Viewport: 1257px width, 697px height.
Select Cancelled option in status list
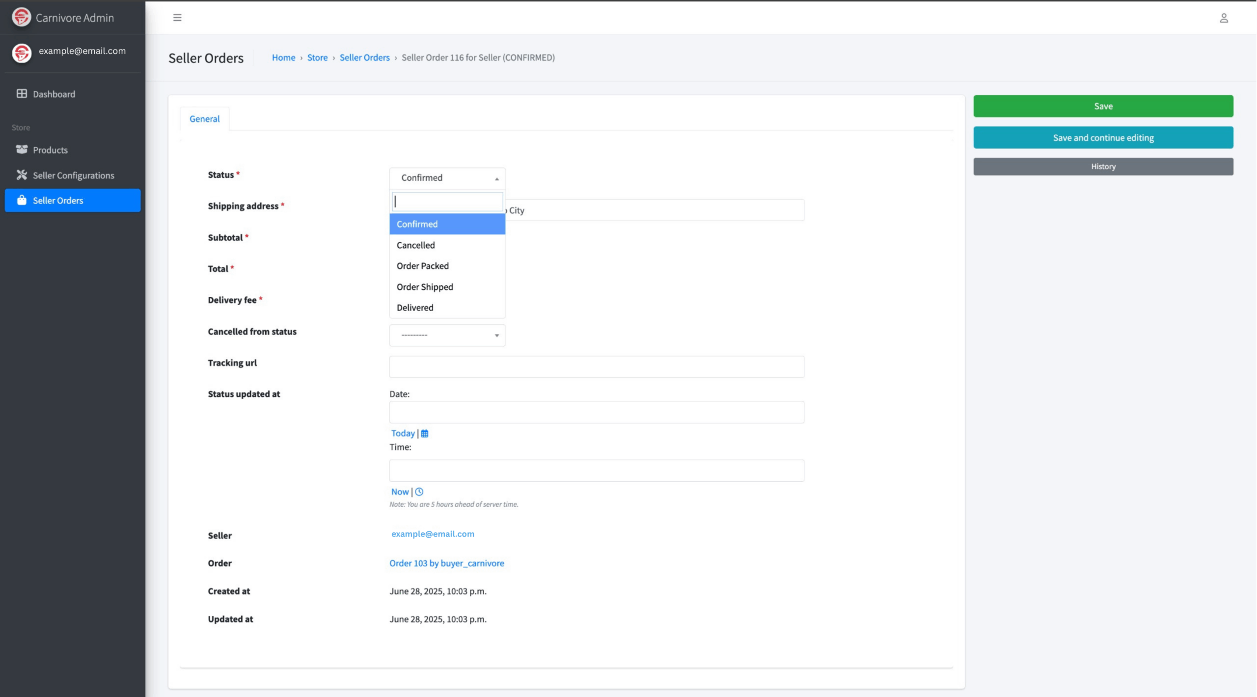point(447,245)
